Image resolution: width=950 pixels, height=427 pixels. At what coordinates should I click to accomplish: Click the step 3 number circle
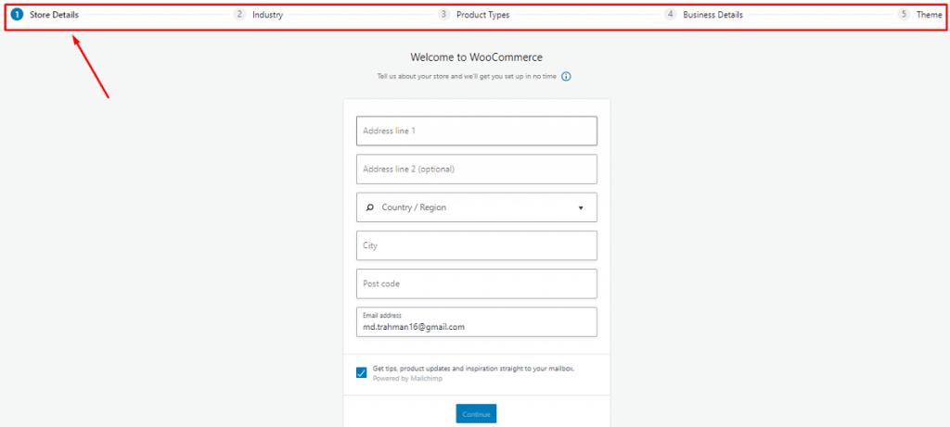(x=444, y=15)
